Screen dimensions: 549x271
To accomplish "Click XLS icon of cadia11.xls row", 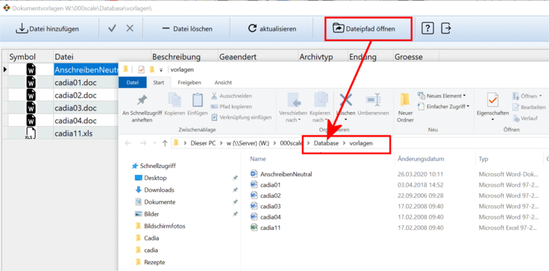I will click(31, 133).
